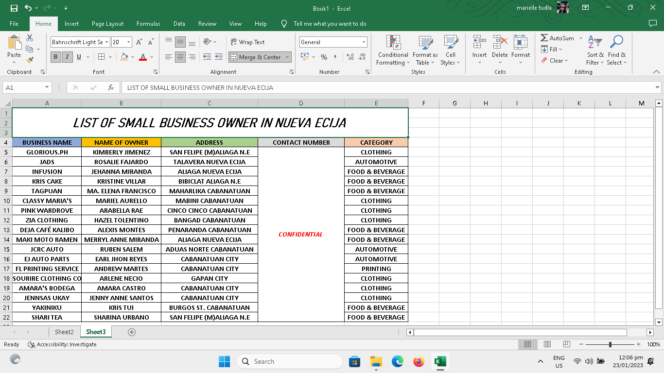
Task: Switch to the Insert ribbon tab
Action: pos(71,24)
